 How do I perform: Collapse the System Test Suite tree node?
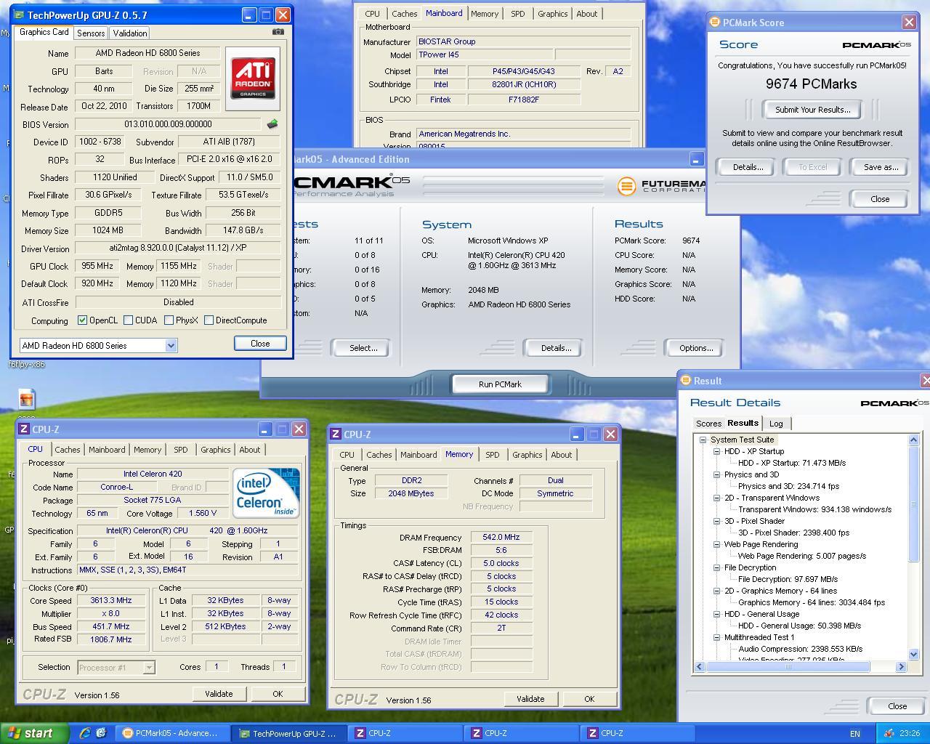tap(703, 440)
